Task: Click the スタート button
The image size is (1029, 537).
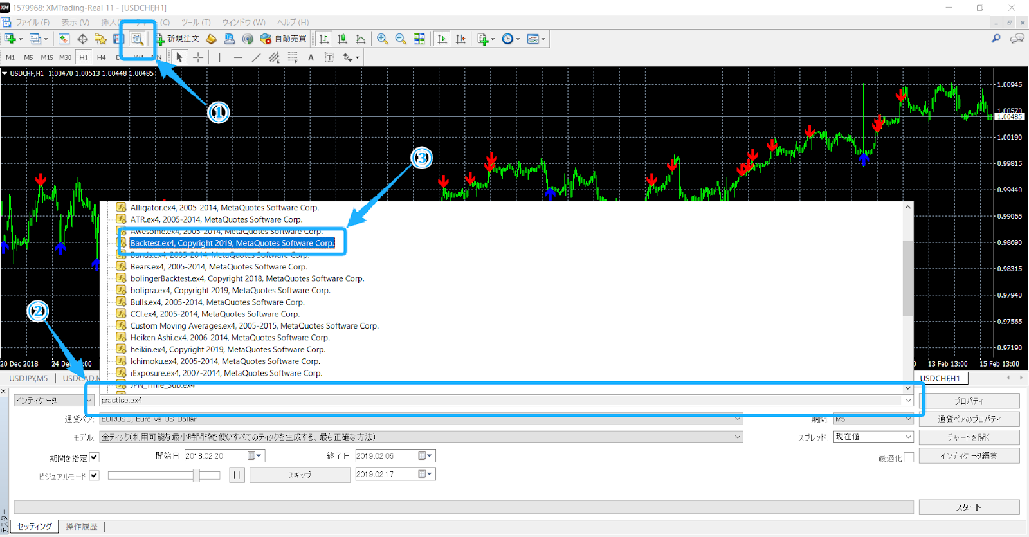Action: (x=969, y=507)
